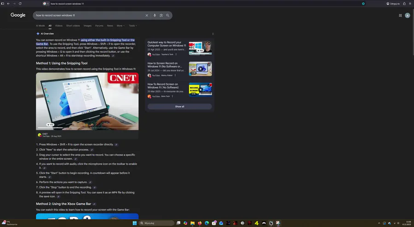The width and height of the screenshot is (414, 227).
Task: Open Firefox from the taskbar
Action: click(x=200, y=223)
